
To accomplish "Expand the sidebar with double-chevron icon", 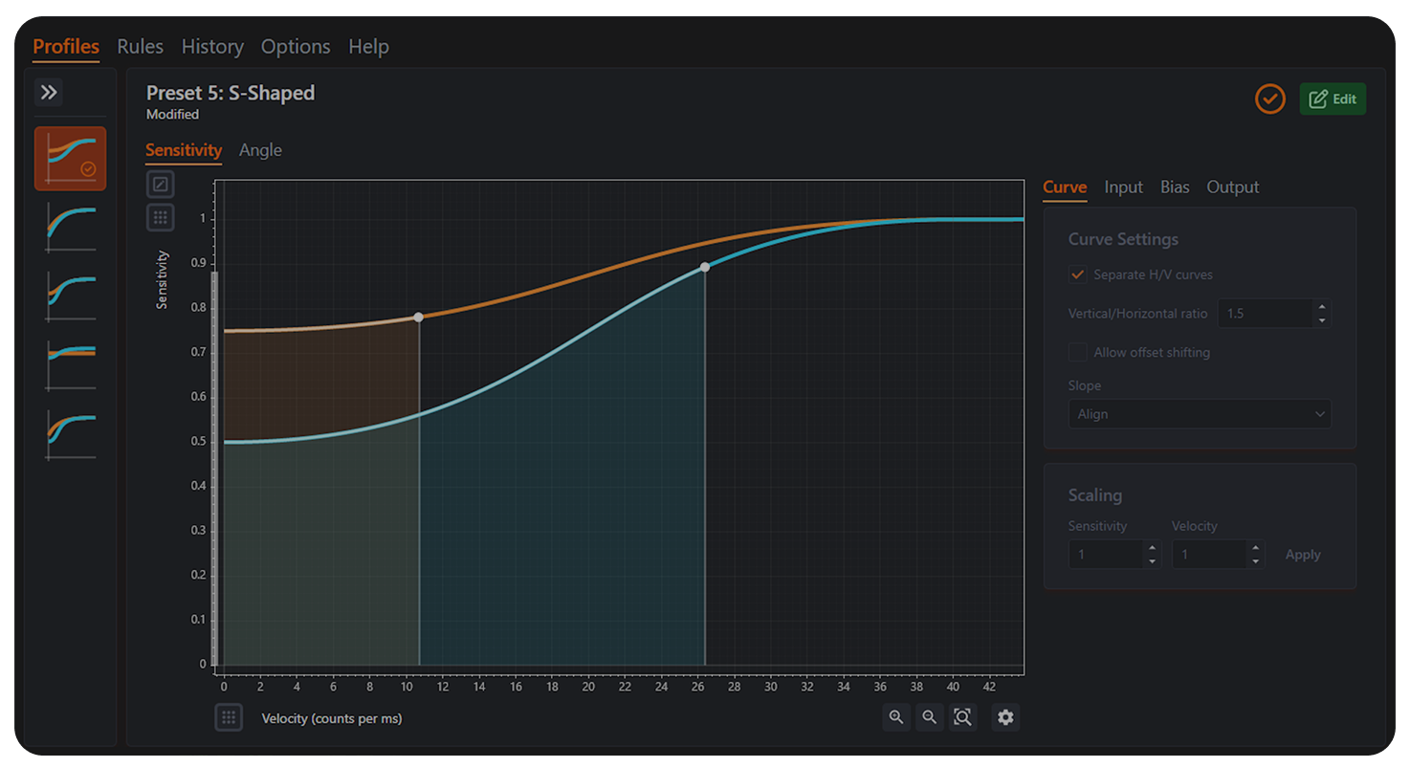I will point(49,93).
